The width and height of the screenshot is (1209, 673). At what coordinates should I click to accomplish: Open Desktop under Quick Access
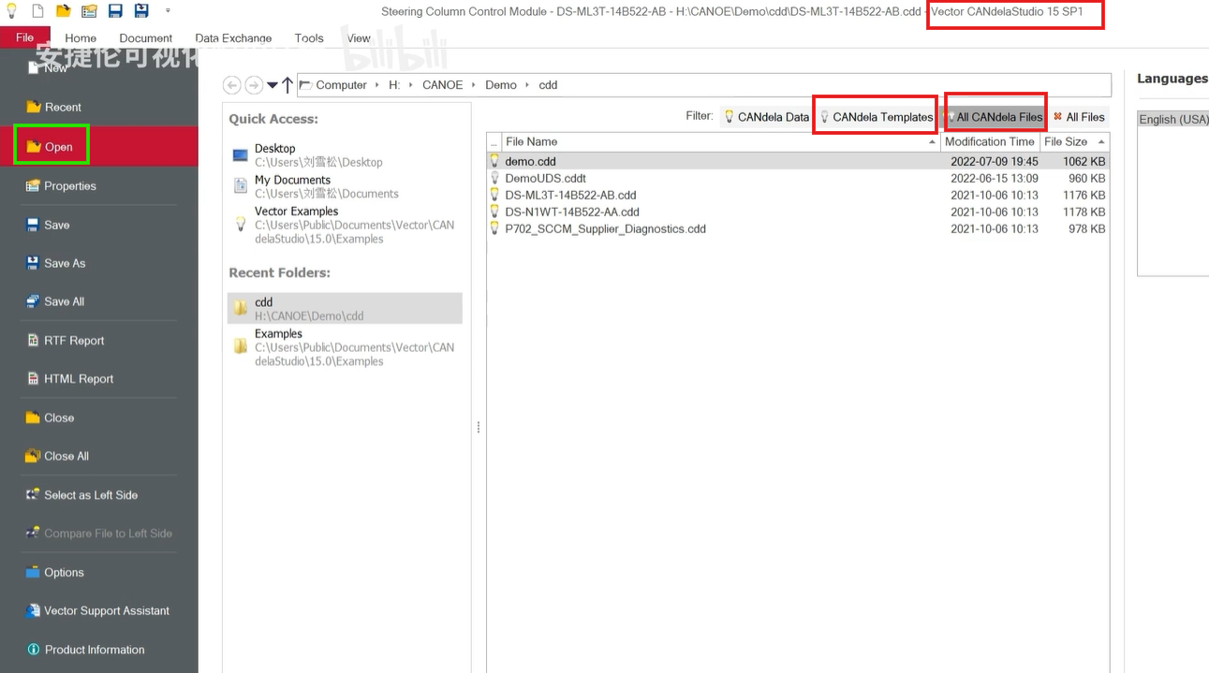(x=345, y=155)
